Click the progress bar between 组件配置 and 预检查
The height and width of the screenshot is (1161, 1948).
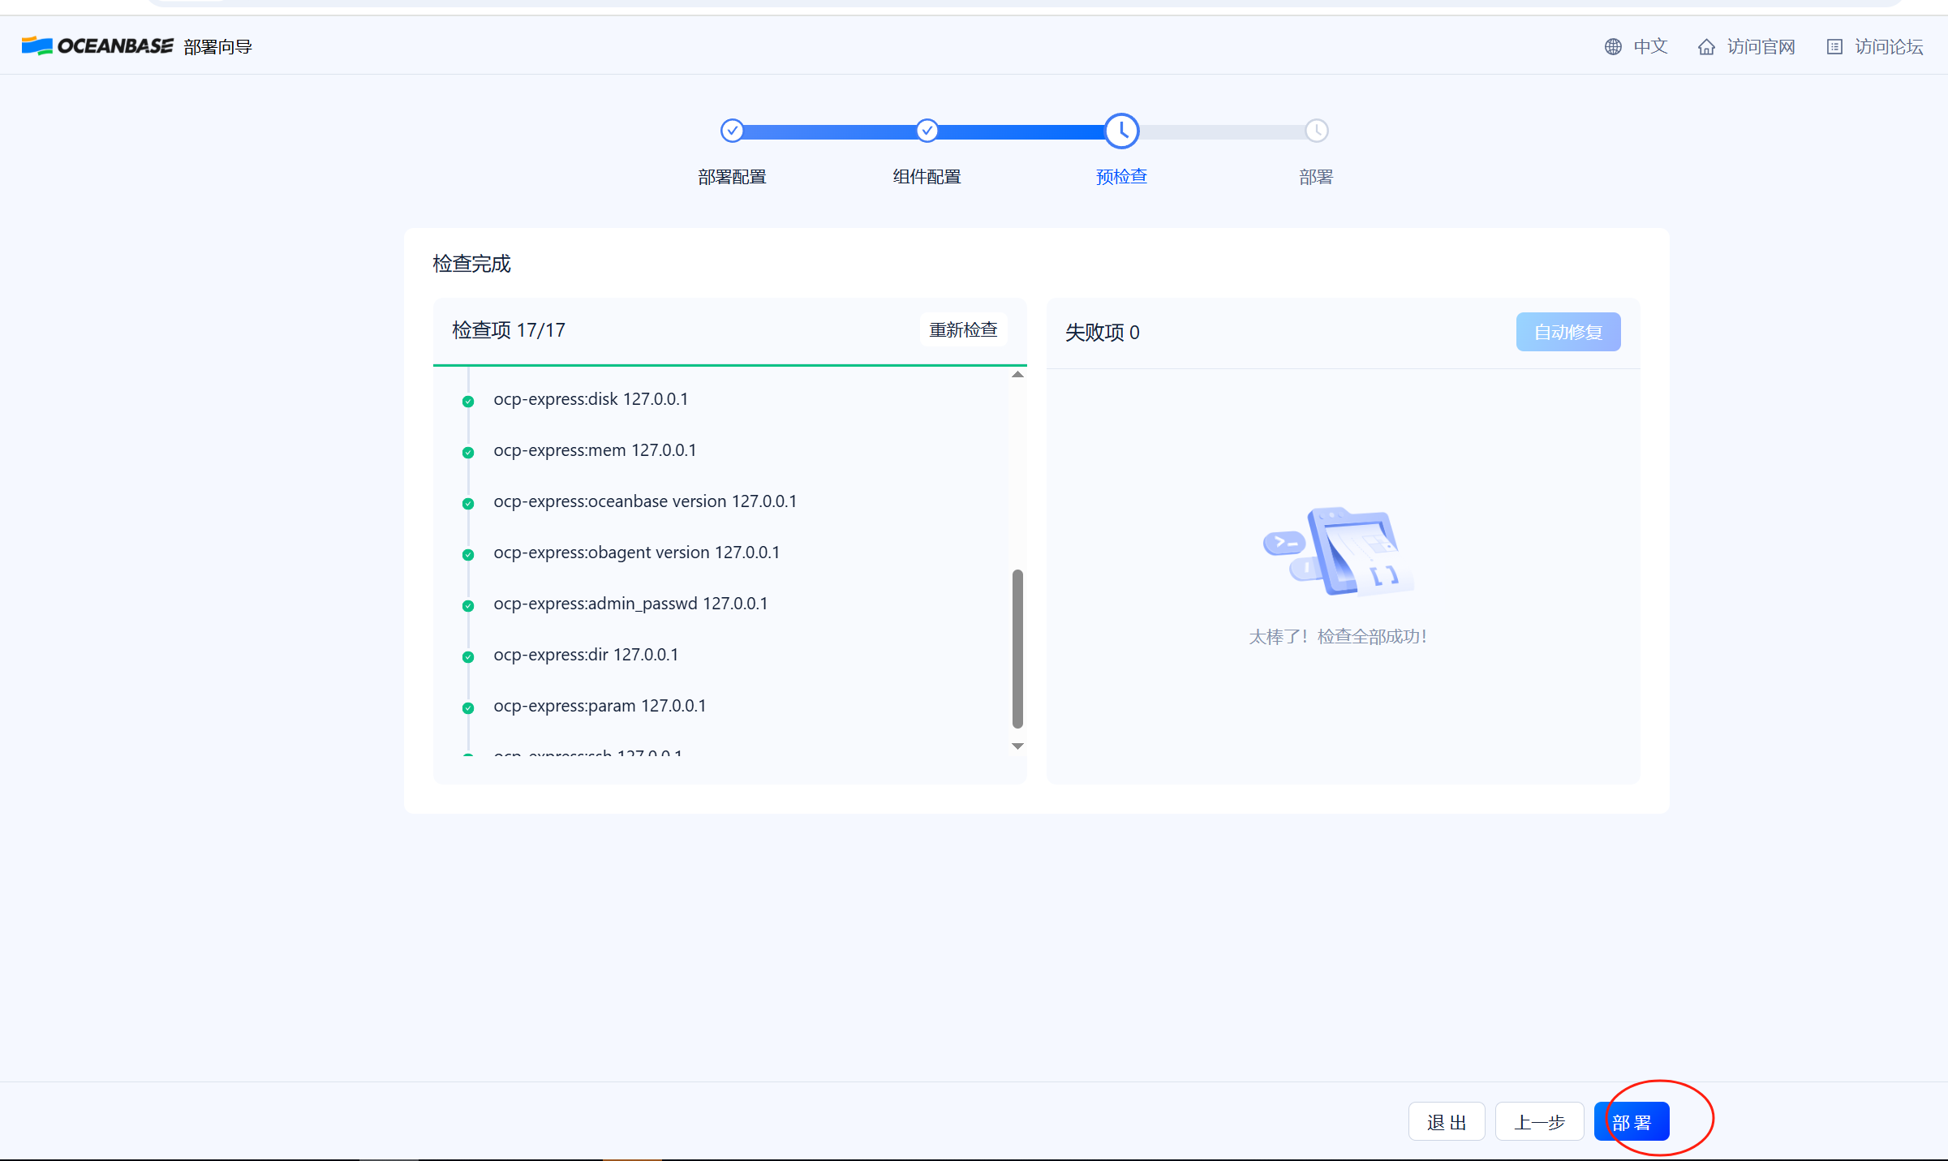(1024, 131)
